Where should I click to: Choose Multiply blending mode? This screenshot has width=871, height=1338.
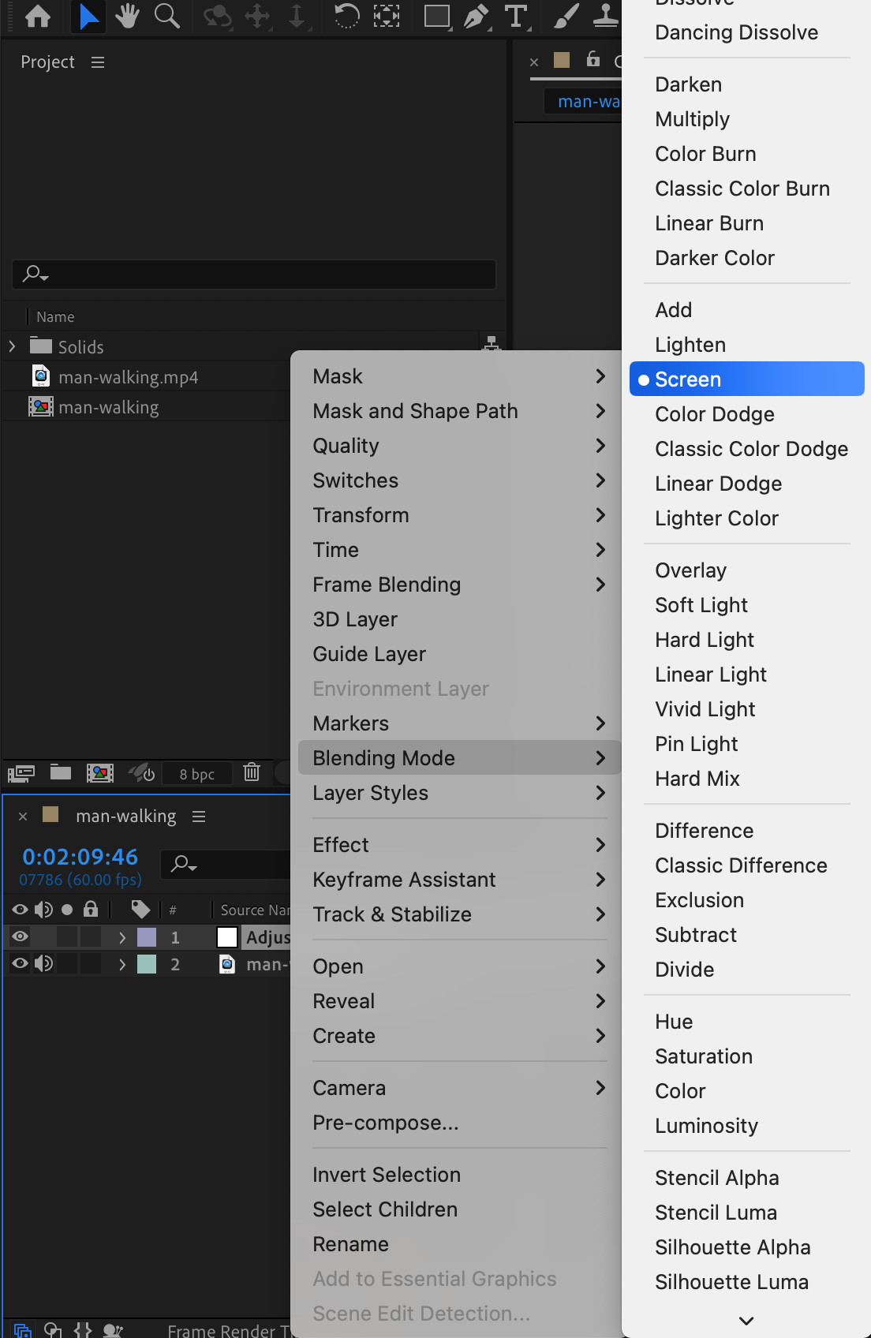coord(692,119)
